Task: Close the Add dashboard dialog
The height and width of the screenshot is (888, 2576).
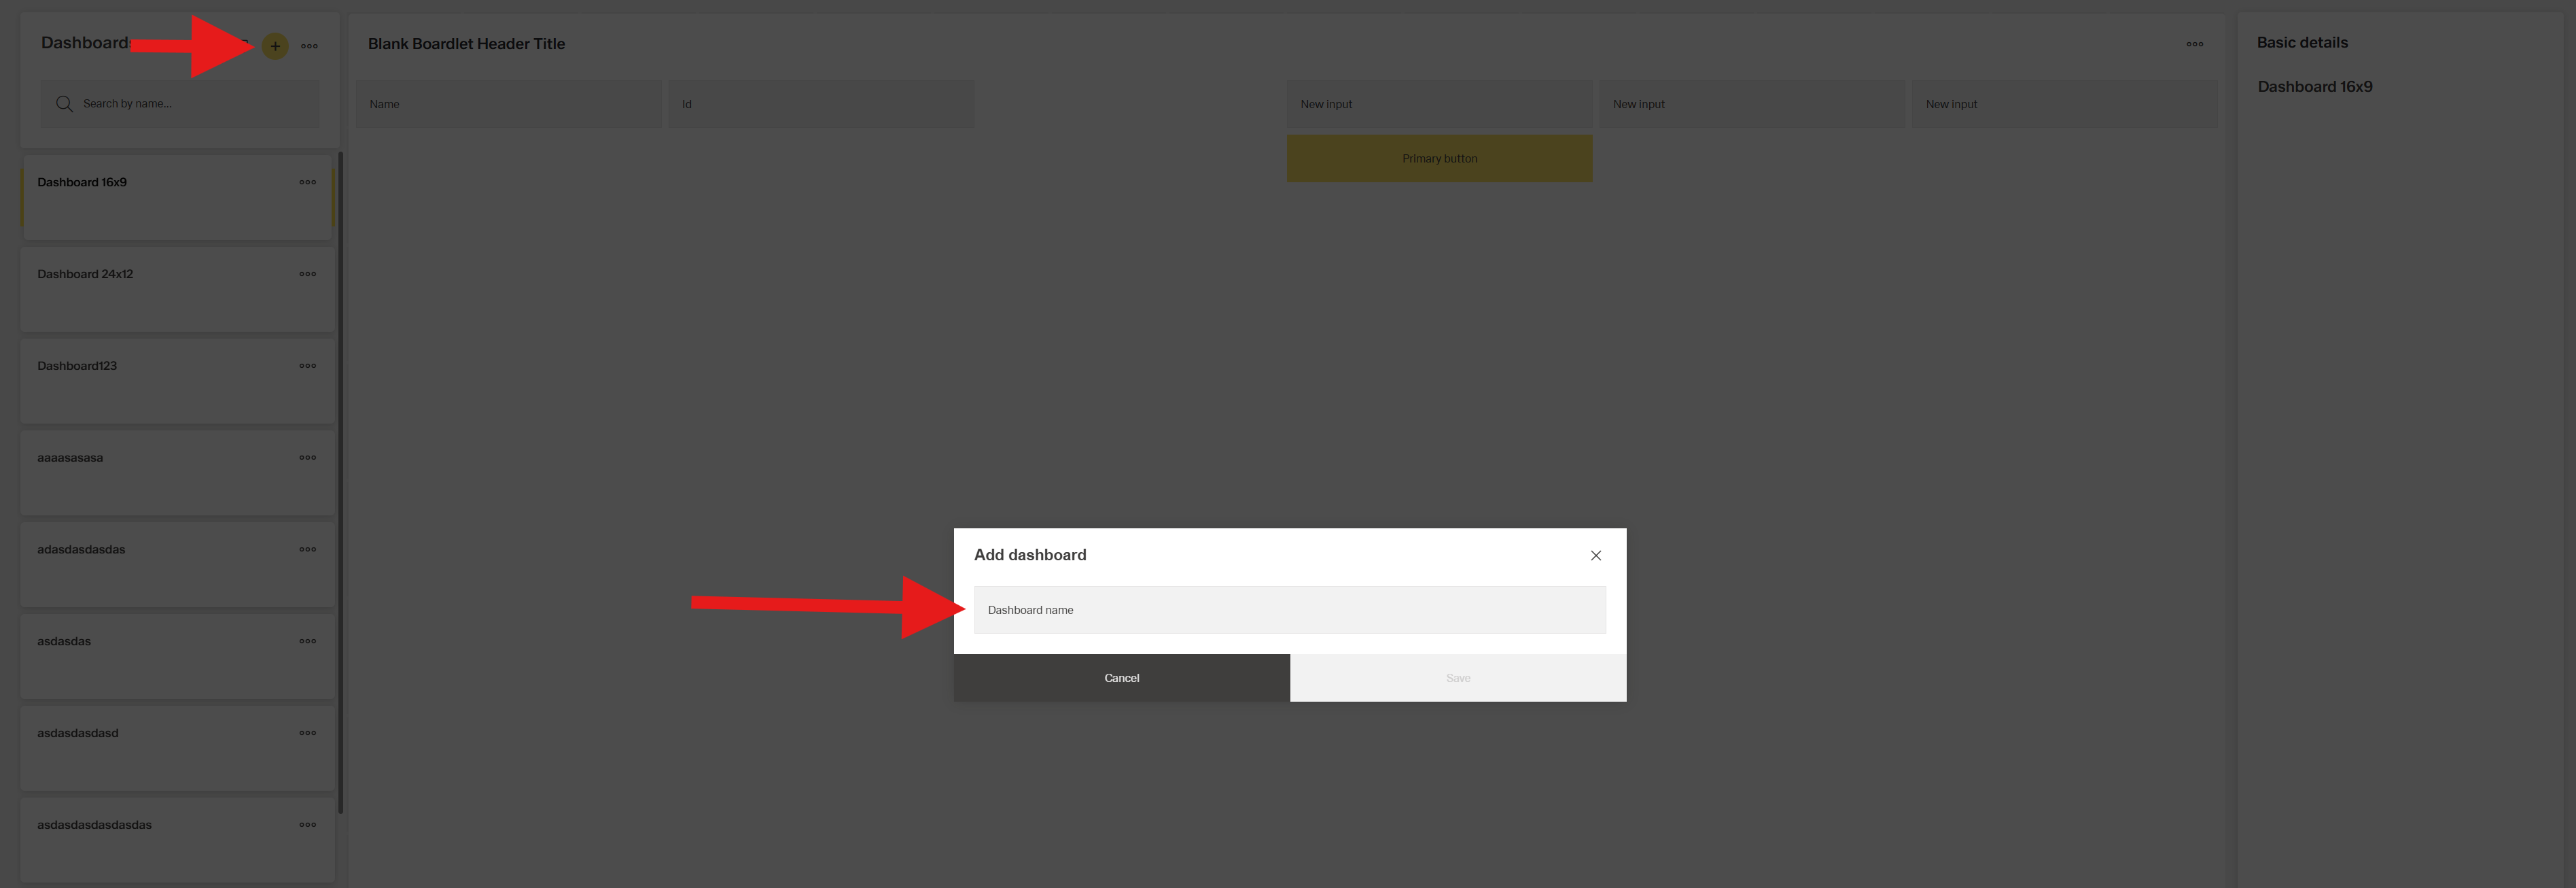Action: pyautogui.click(x=1595, y=556)
